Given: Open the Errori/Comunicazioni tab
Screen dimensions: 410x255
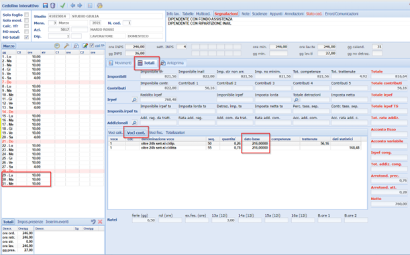Looking at the screenshot, I should [x=342, y=14].
